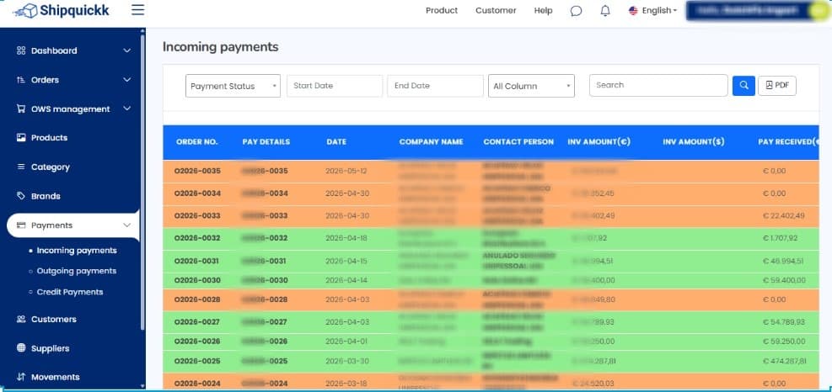Open the Payment Status dropdown
This screenshot has width=832, height=392.
(x=233, y=86)
